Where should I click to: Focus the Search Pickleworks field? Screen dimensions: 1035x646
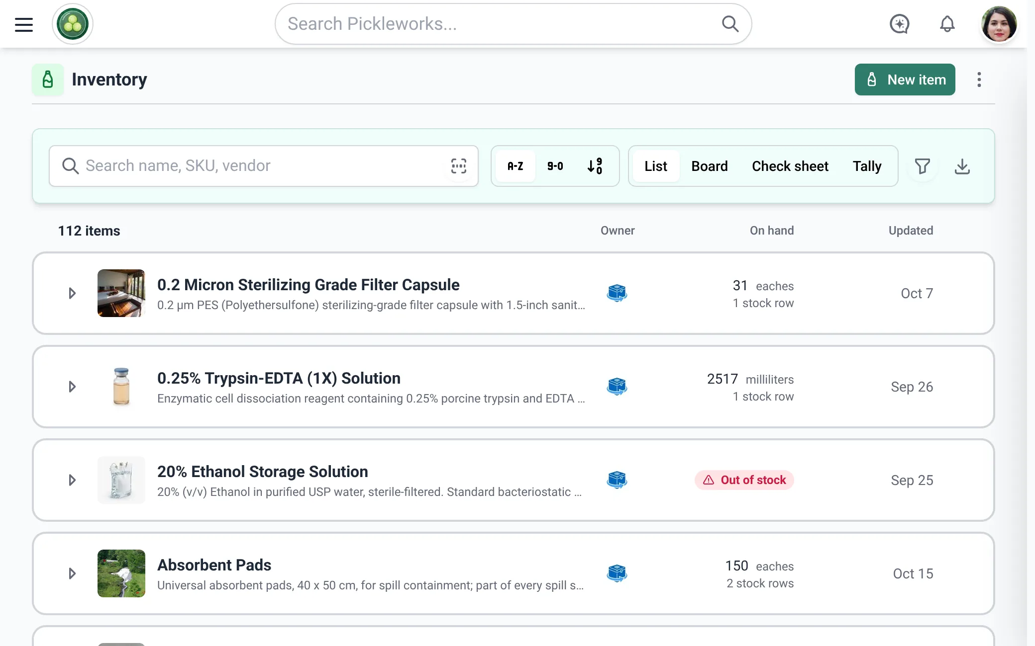(x=513, y=24)
